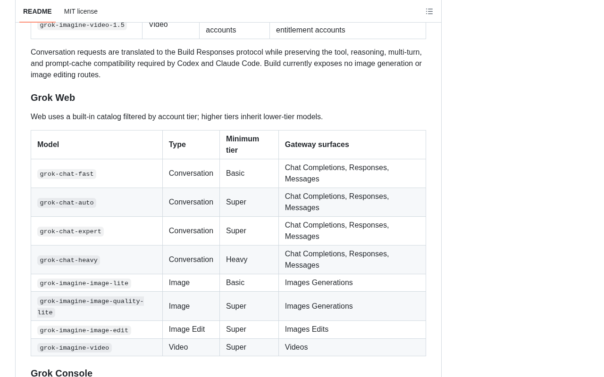Click the Web built-in catalog description sentence
This screenshot has width=604, height=377.
point(176,116)
